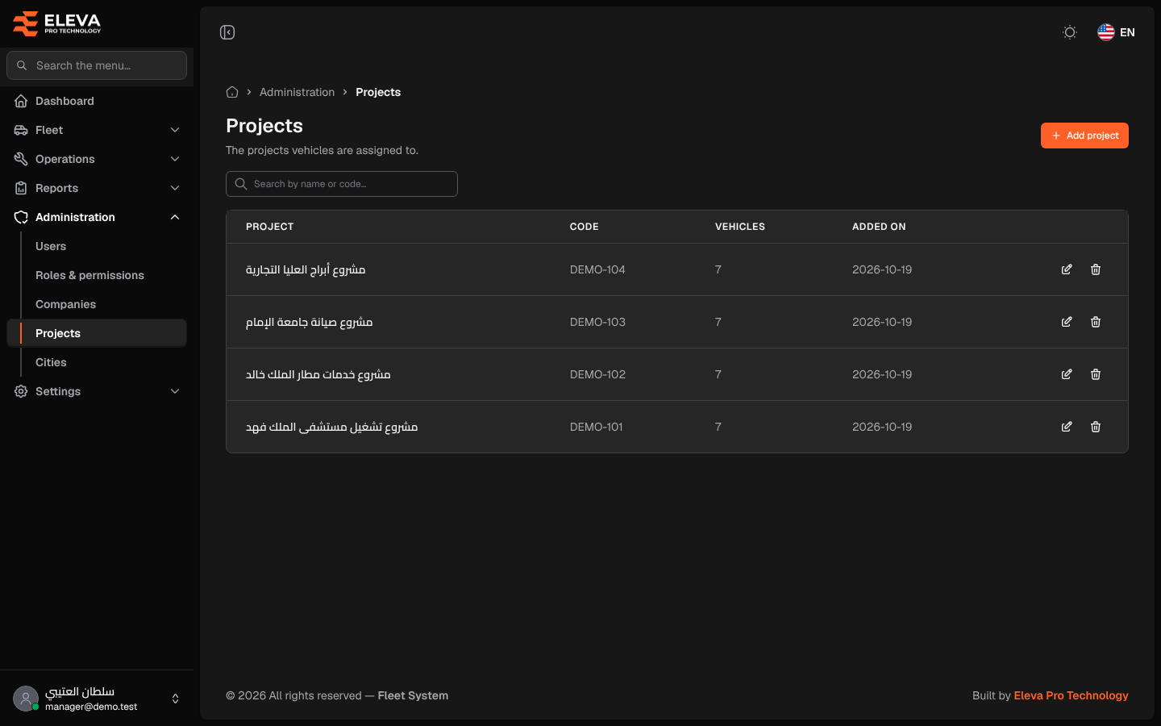Viewport: 1161px width, 726px height.
Task: Click the Added On column header
Action: pos(879,227)
